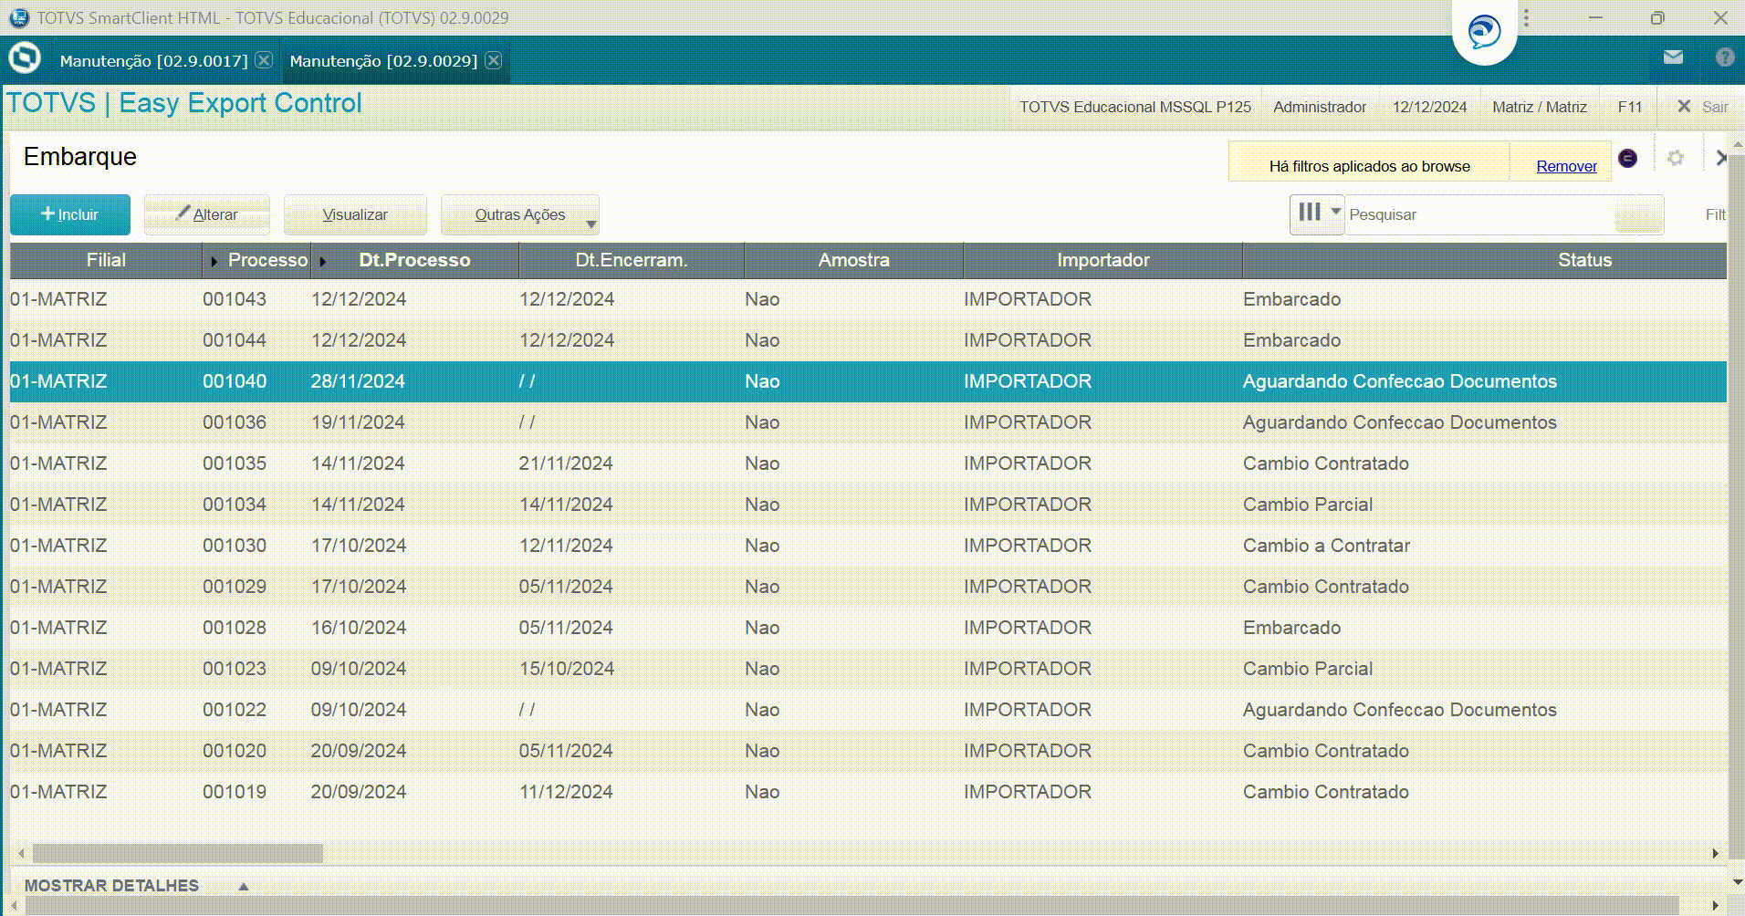
Task: Sort by the Processo column header
Action: point(267,260)
